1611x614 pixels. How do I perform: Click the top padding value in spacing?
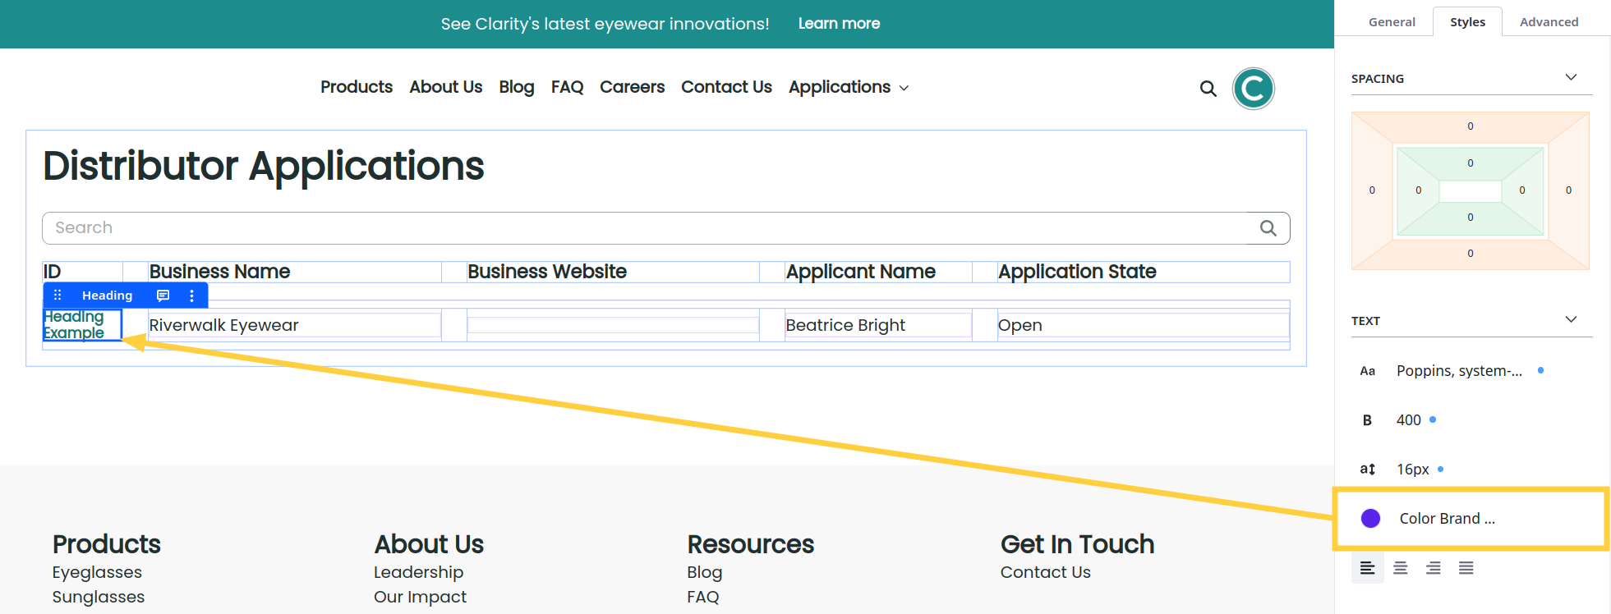pos(1471,163)
